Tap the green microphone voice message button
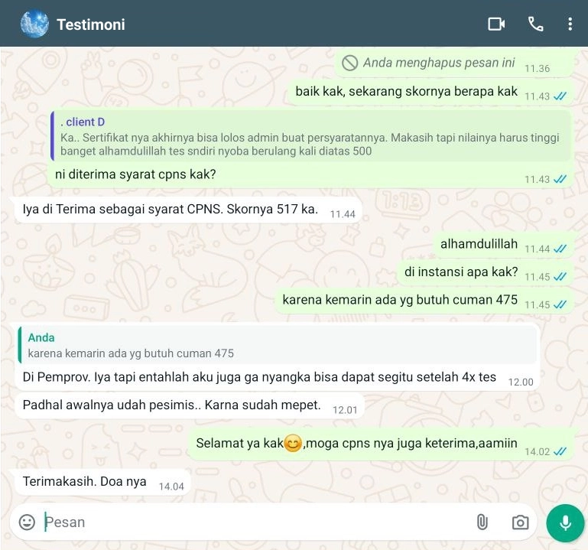This screenshot has width=588, height=550. [x=566, y=523]
